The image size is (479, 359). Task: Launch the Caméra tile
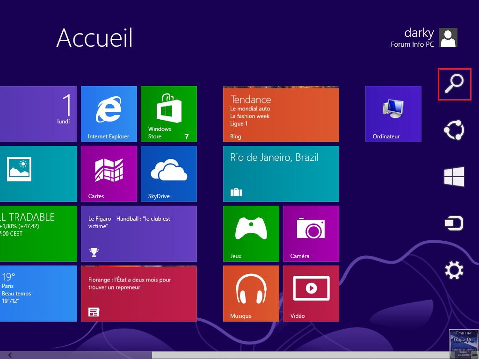(311, 234)
